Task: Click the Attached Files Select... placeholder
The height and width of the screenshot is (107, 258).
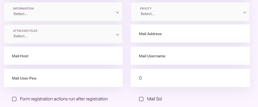Action: click(21, 36)
